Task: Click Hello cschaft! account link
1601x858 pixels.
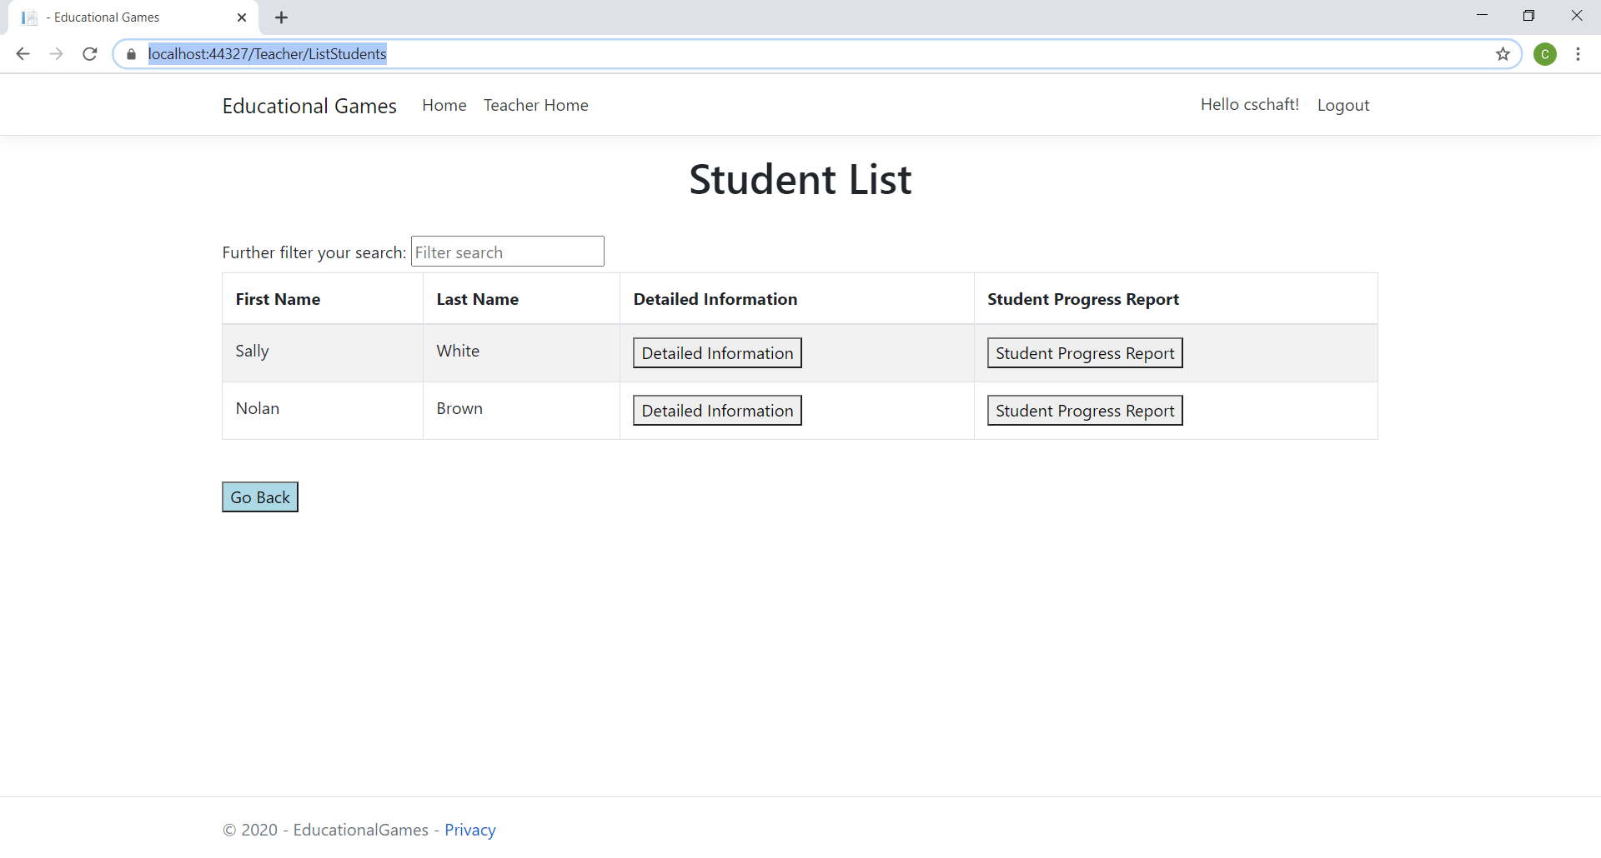Action: 1250,105
